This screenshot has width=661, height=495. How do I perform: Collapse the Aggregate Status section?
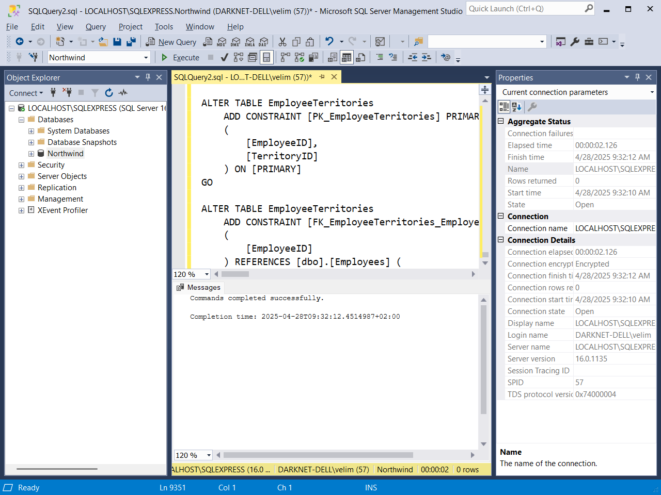click(500, 121)
